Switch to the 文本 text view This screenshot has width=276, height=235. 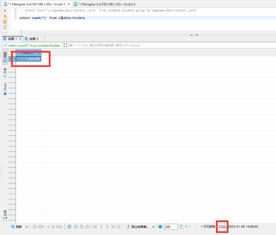(x=5, y=73)
